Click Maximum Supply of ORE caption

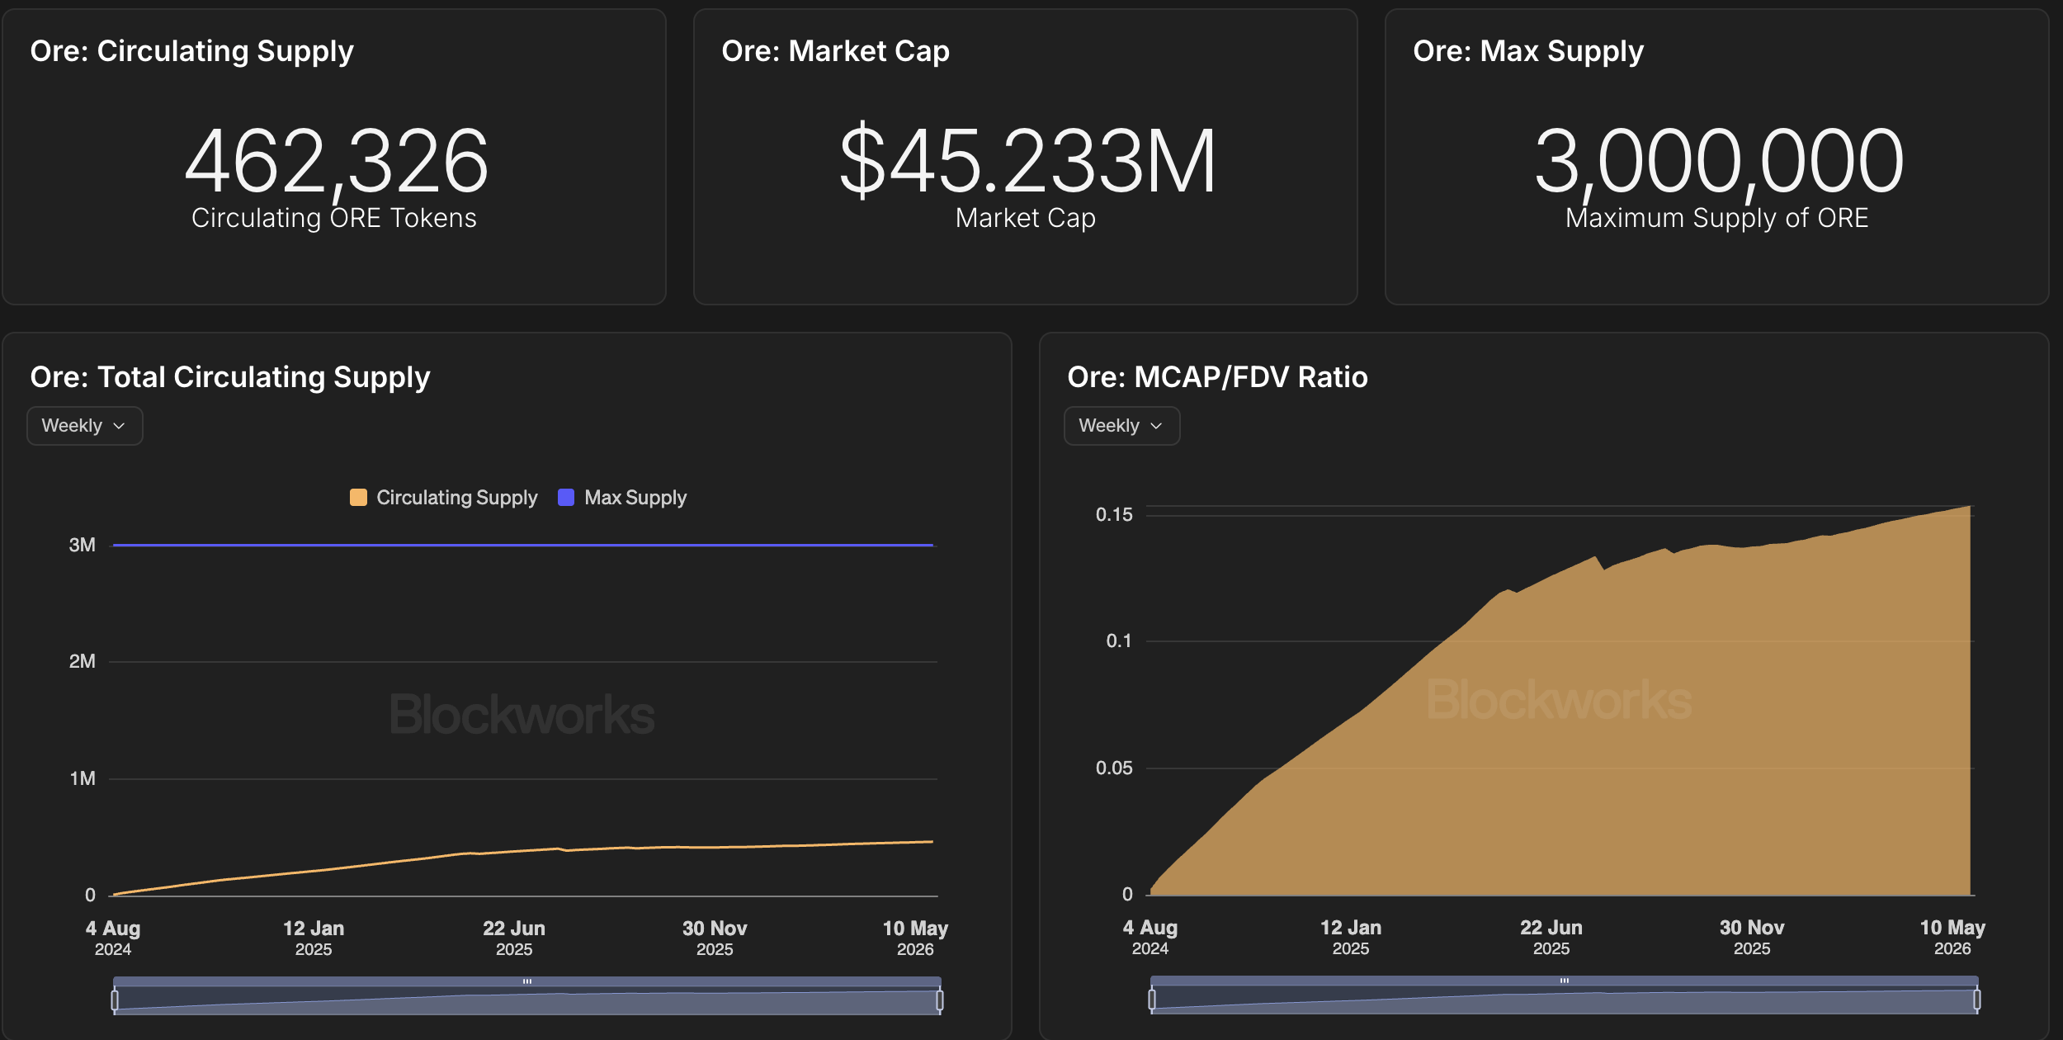click(1717, 218)
